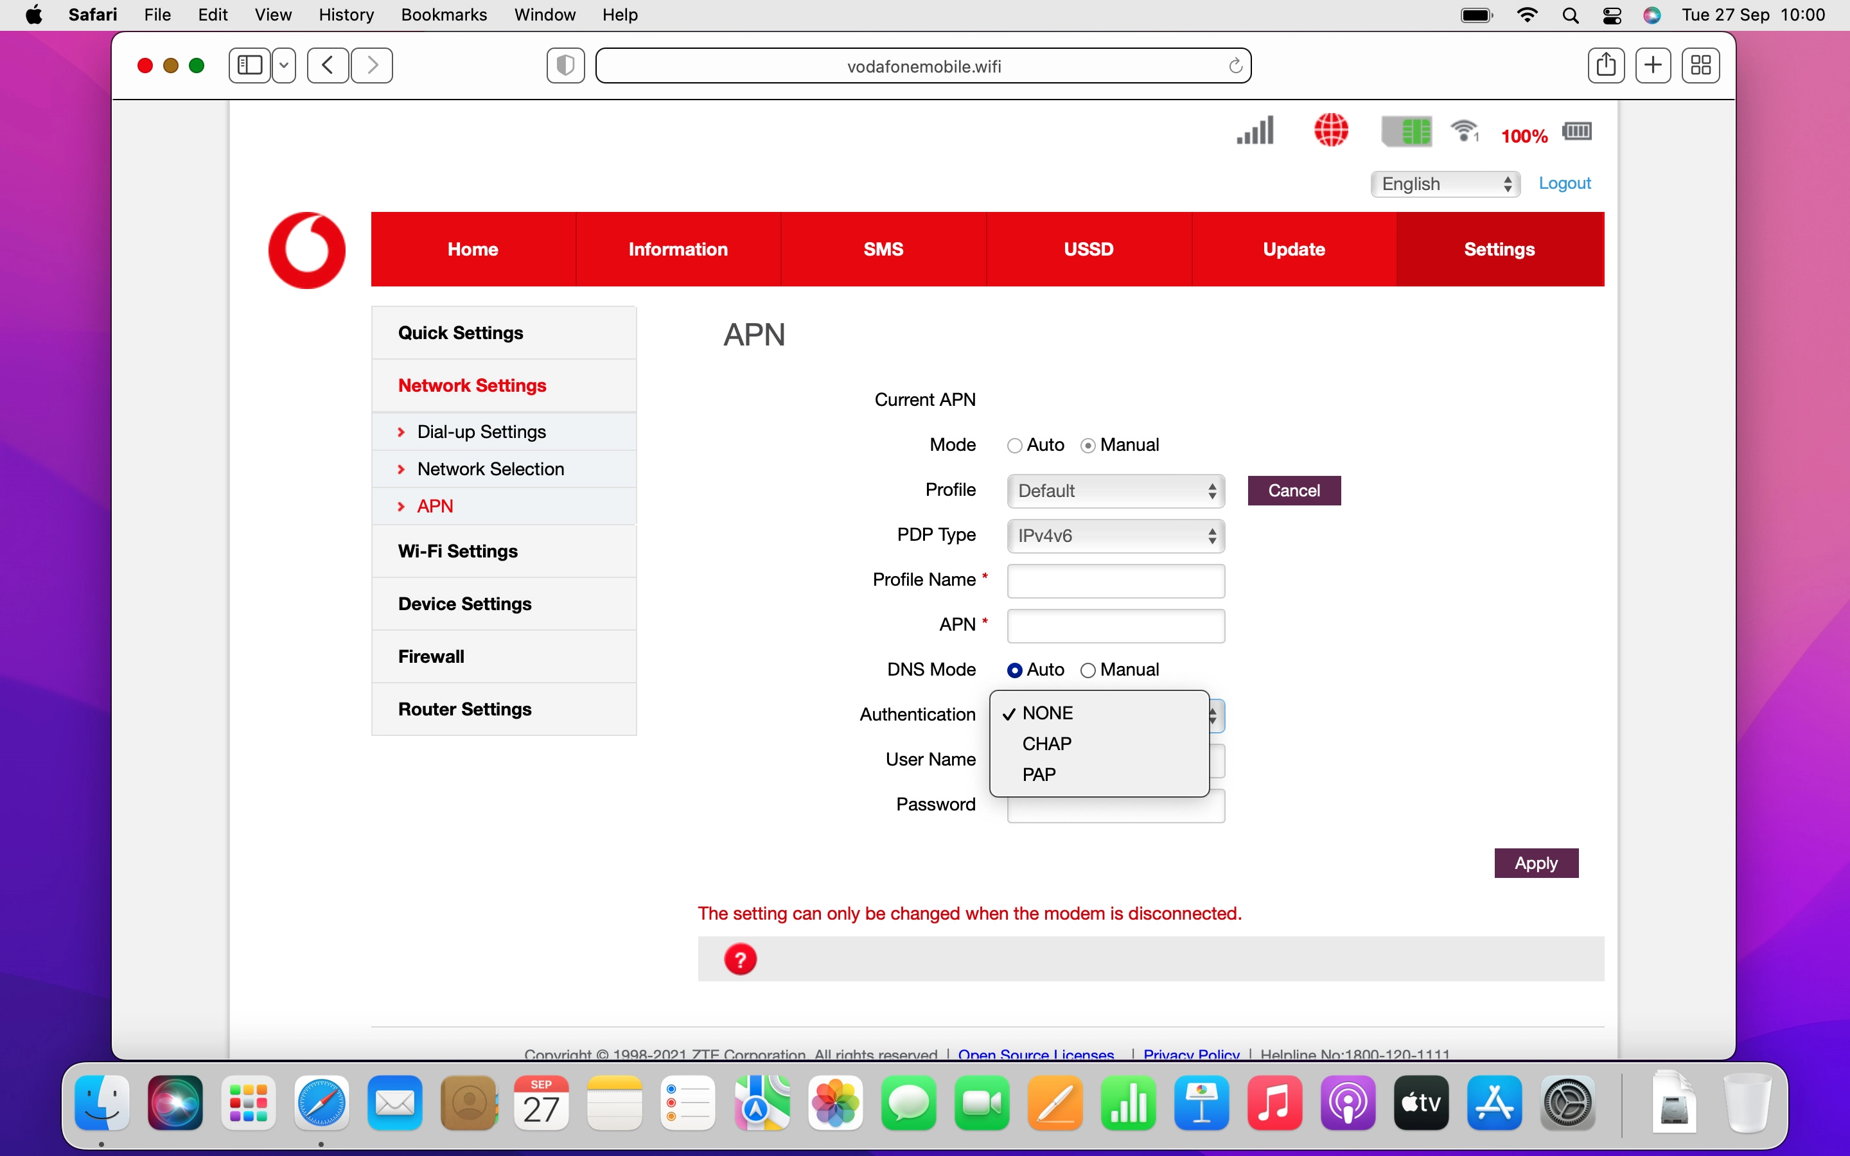The image size is (1850, 1156).
Task: Click the signal strength indicator icon
Action: point(1253,131)
